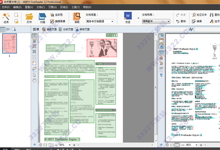Click the 读取 recognize document icon
Image resolution: width=220 pixels, height=150 pixels.
tap(77, 16)
